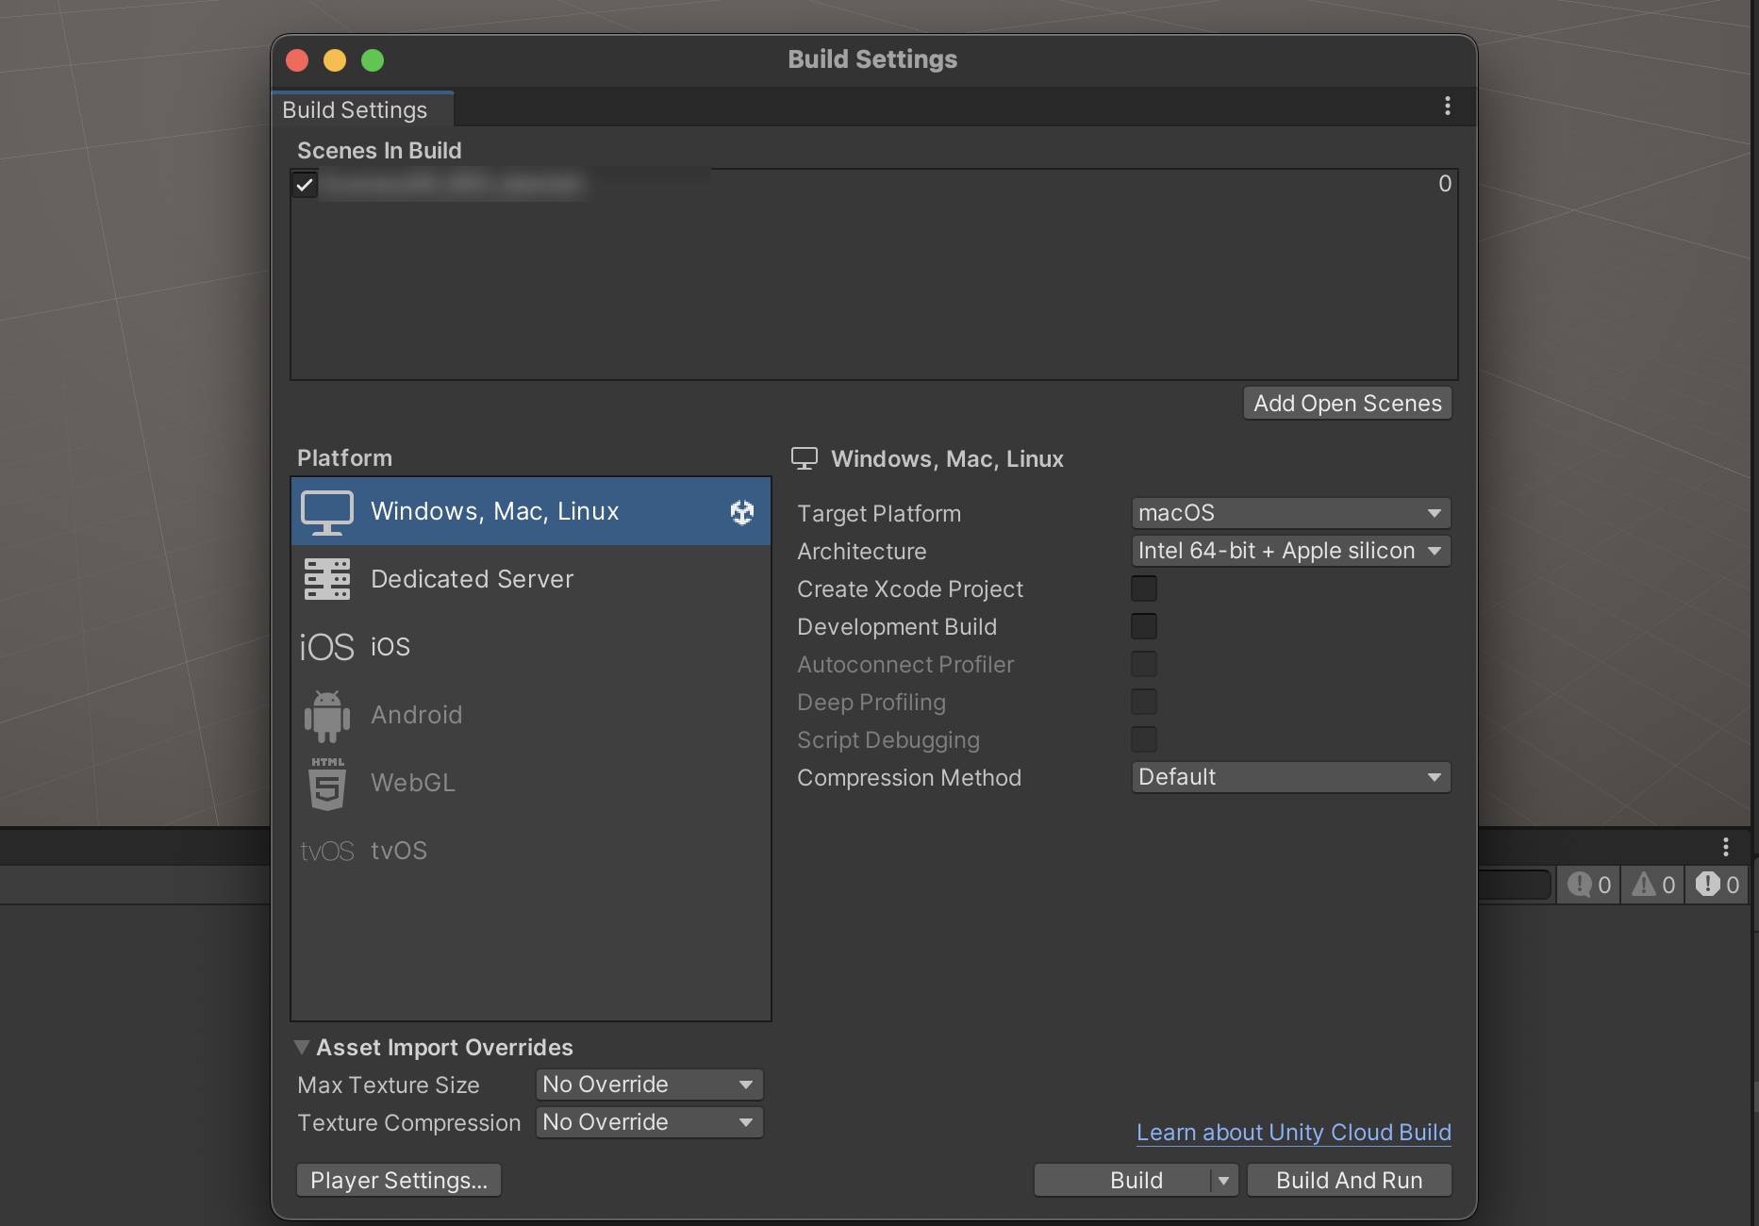Click the Texture Compression label
This screenshot has height=1226, width=1759.
point(408,1123)
